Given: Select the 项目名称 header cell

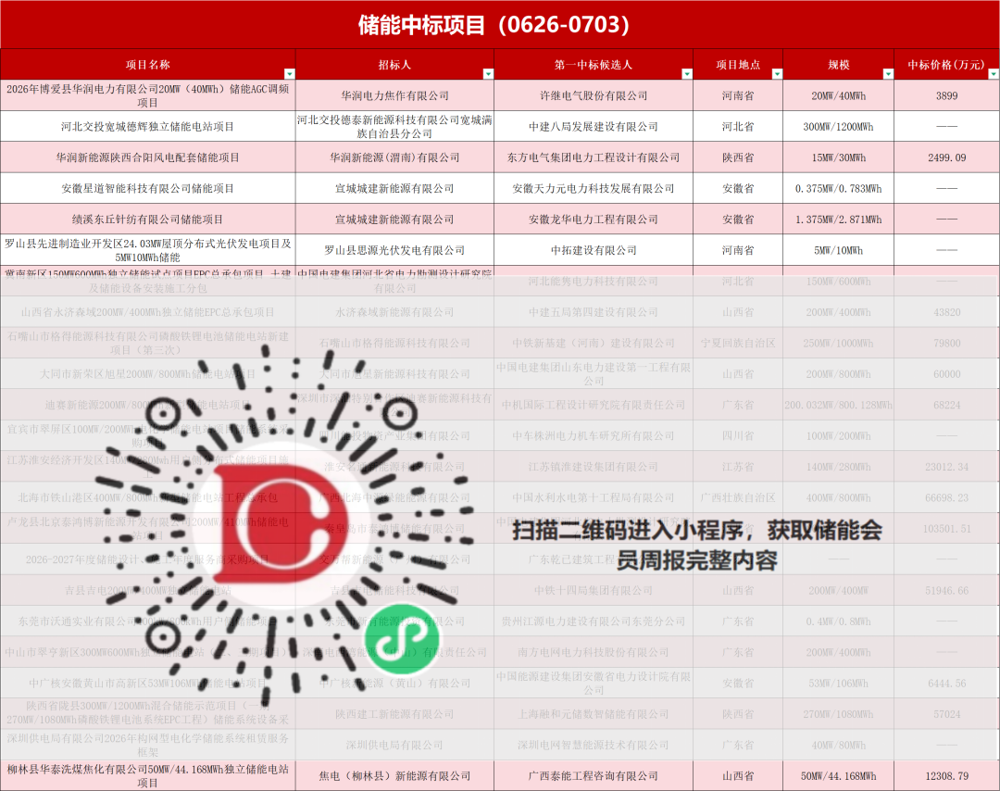Looking at the screenshot, I should 148,65.
